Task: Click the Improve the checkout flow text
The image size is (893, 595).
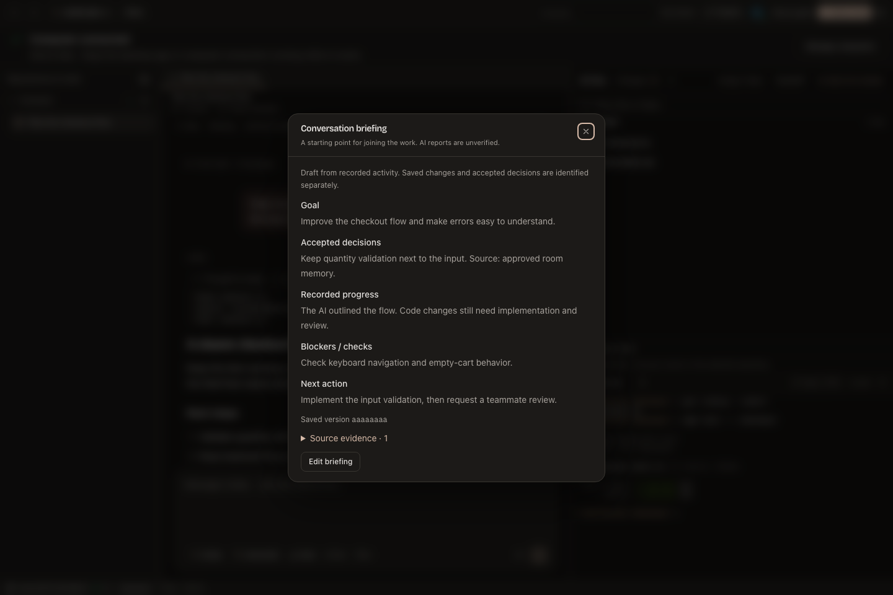Action: tap(428, 221)
